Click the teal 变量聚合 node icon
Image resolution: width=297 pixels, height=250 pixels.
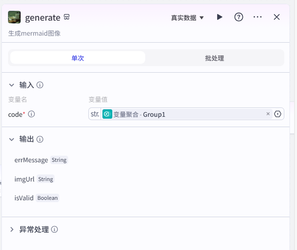107,114
